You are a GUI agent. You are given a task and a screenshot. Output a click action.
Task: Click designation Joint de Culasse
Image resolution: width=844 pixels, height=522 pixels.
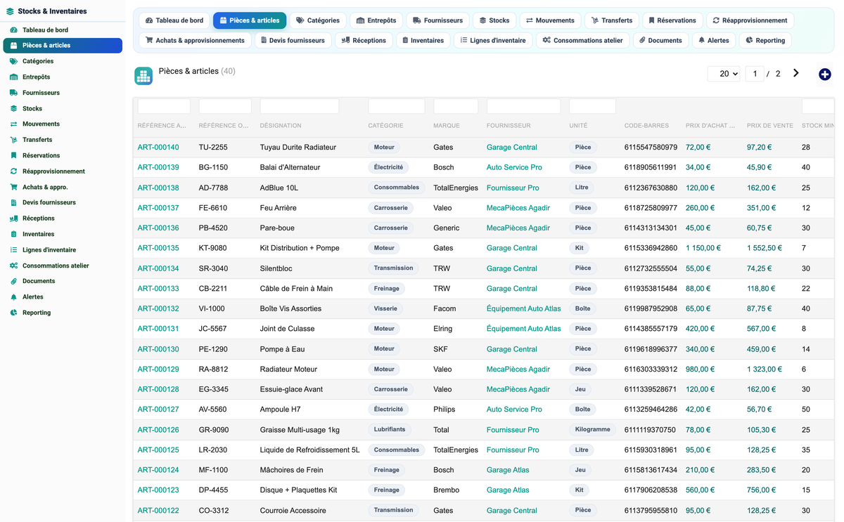click(288, 329)
